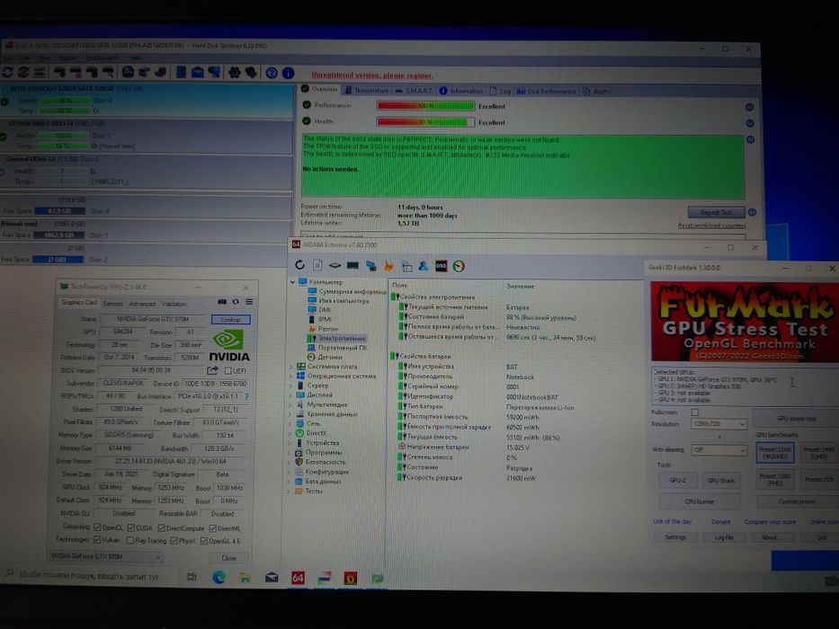839x629 pixels.
Task: Open the Disk Performance tab in Hard Disk Sentinel
Action: pyautogui.click(x=547, y=91)
